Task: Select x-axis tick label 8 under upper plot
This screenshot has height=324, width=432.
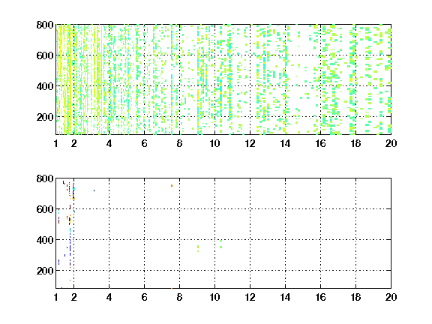Action: pos(180,143)
